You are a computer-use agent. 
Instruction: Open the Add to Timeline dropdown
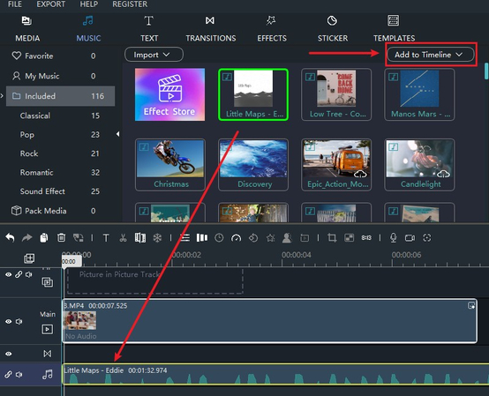[x=431, y=55]
